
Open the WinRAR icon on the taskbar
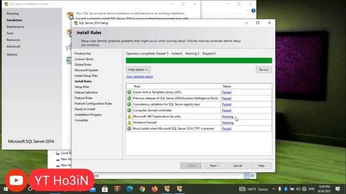coord(117,189)
